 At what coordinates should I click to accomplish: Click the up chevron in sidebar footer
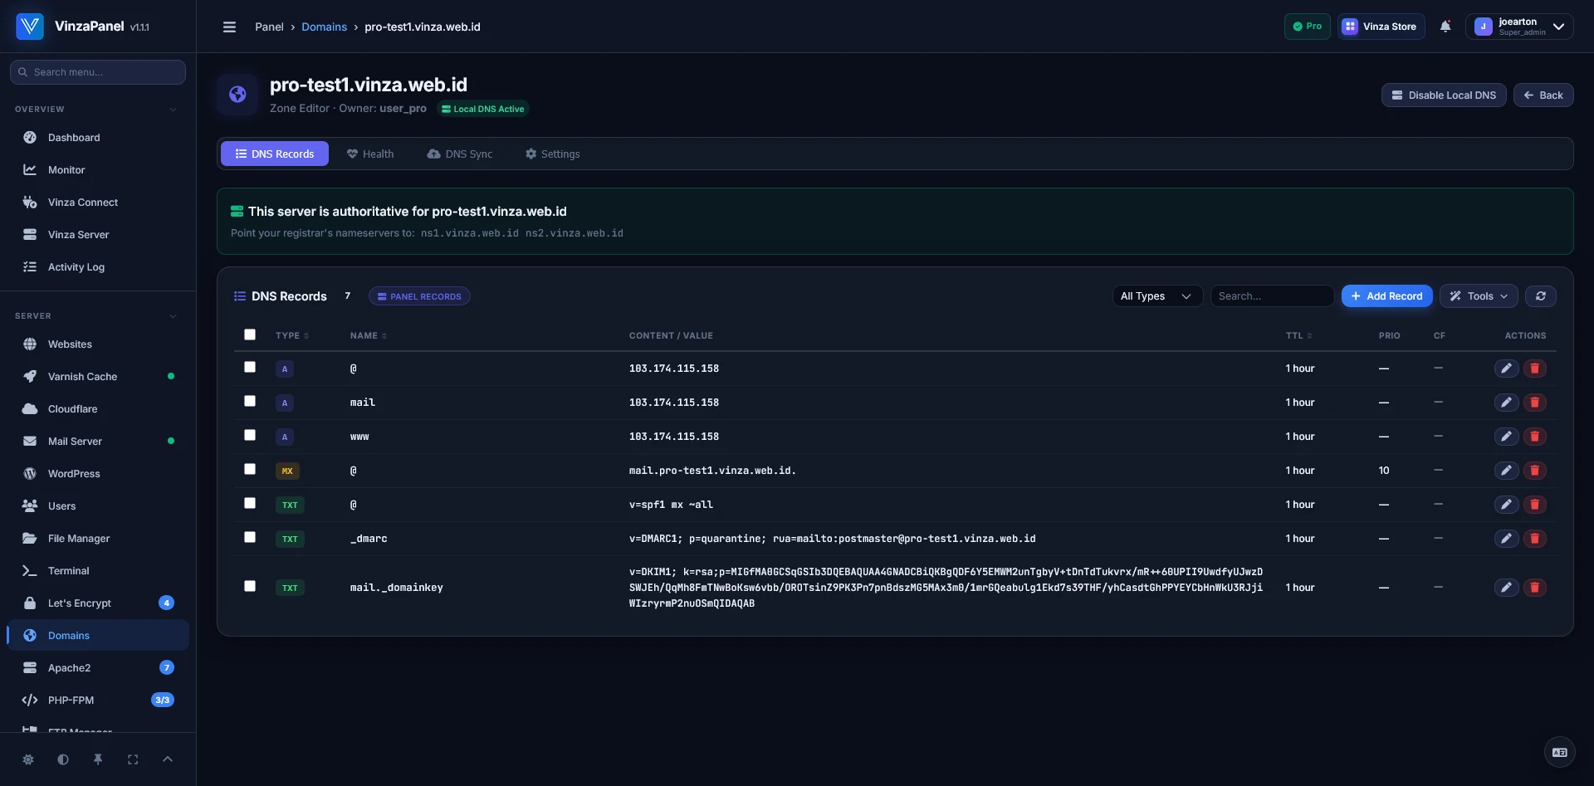(x=168, y=759)
